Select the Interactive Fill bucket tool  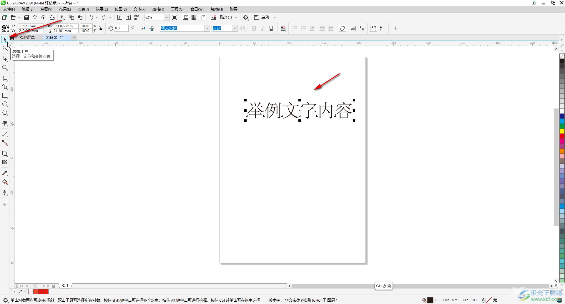[5, 182]
